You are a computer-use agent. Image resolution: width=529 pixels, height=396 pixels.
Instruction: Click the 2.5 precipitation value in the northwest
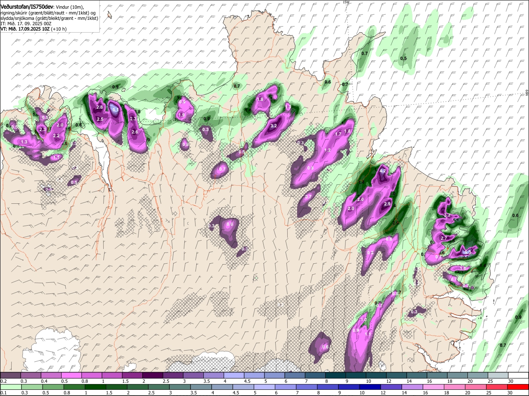[100, 119]
